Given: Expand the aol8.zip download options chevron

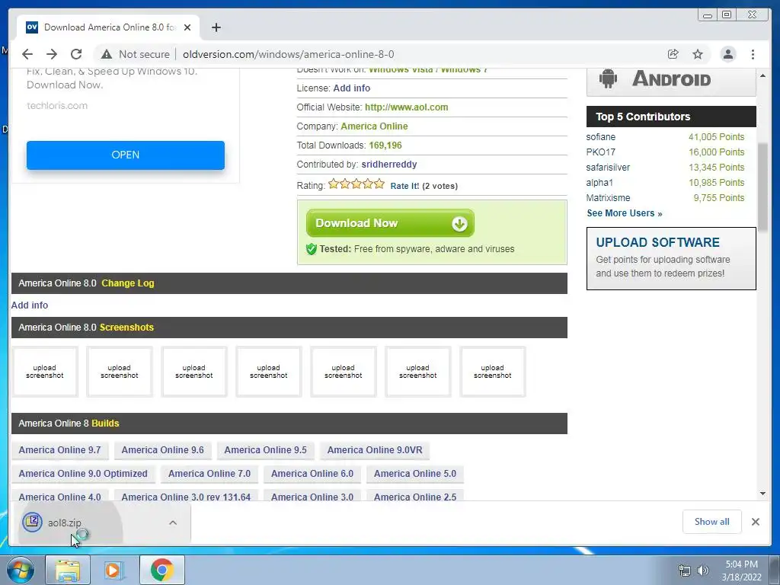Looking at the screenshot, I should (x=173, y=523).
